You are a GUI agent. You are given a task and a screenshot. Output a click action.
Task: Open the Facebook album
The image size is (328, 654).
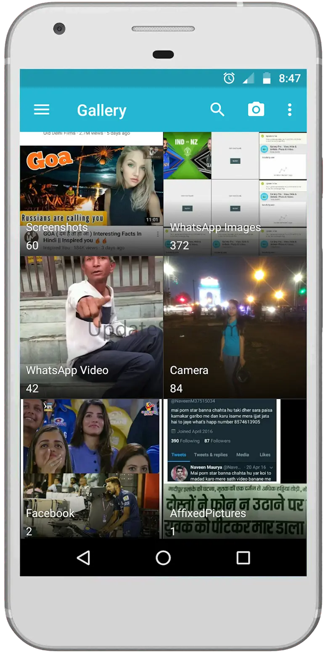pos(91,469)
